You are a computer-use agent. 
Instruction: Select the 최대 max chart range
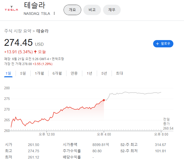click(x=119, y=73)
